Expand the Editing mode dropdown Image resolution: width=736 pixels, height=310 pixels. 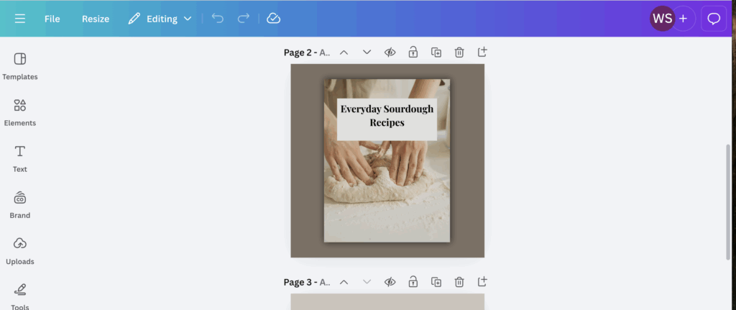tap(160, 19)
